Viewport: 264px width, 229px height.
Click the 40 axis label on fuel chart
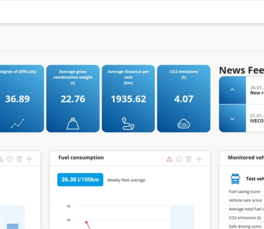point(68,220)
